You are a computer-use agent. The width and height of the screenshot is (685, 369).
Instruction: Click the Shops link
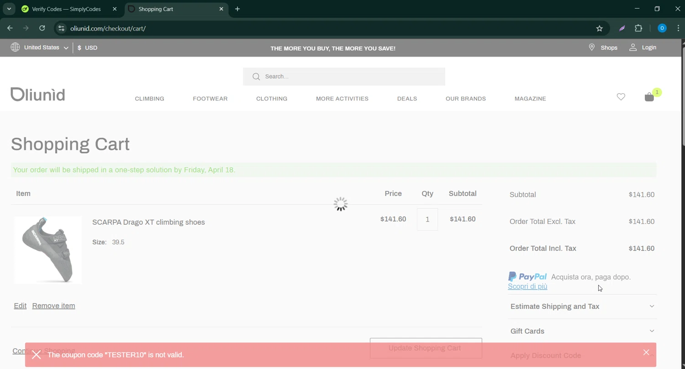pyautogui.click(x=609, y=47)
